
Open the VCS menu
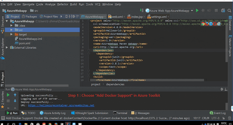pos(98,4)
